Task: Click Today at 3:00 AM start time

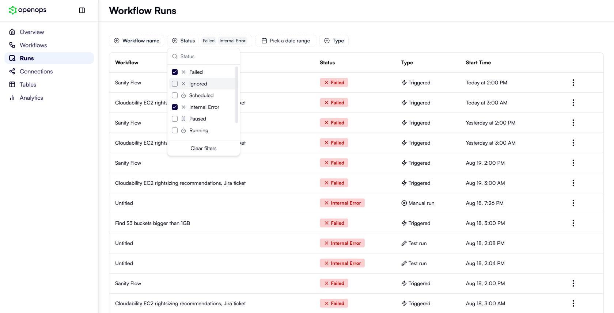Action: click(486, 103)
